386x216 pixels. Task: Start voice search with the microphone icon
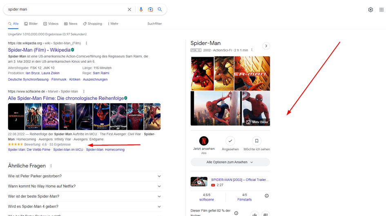point(141,9)
